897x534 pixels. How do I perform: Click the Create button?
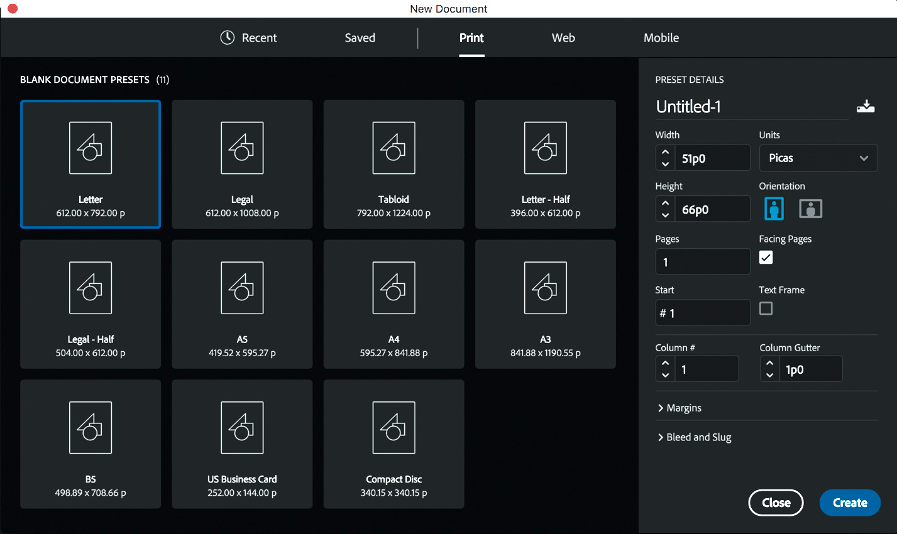pos(849,503)
